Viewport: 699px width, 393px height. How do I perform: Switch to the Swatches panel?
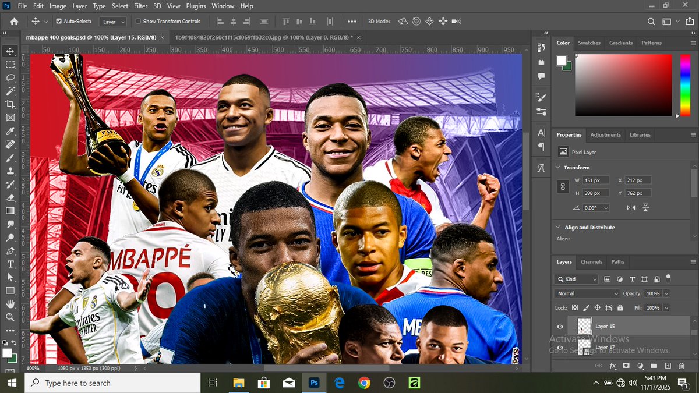coord(589,42)
